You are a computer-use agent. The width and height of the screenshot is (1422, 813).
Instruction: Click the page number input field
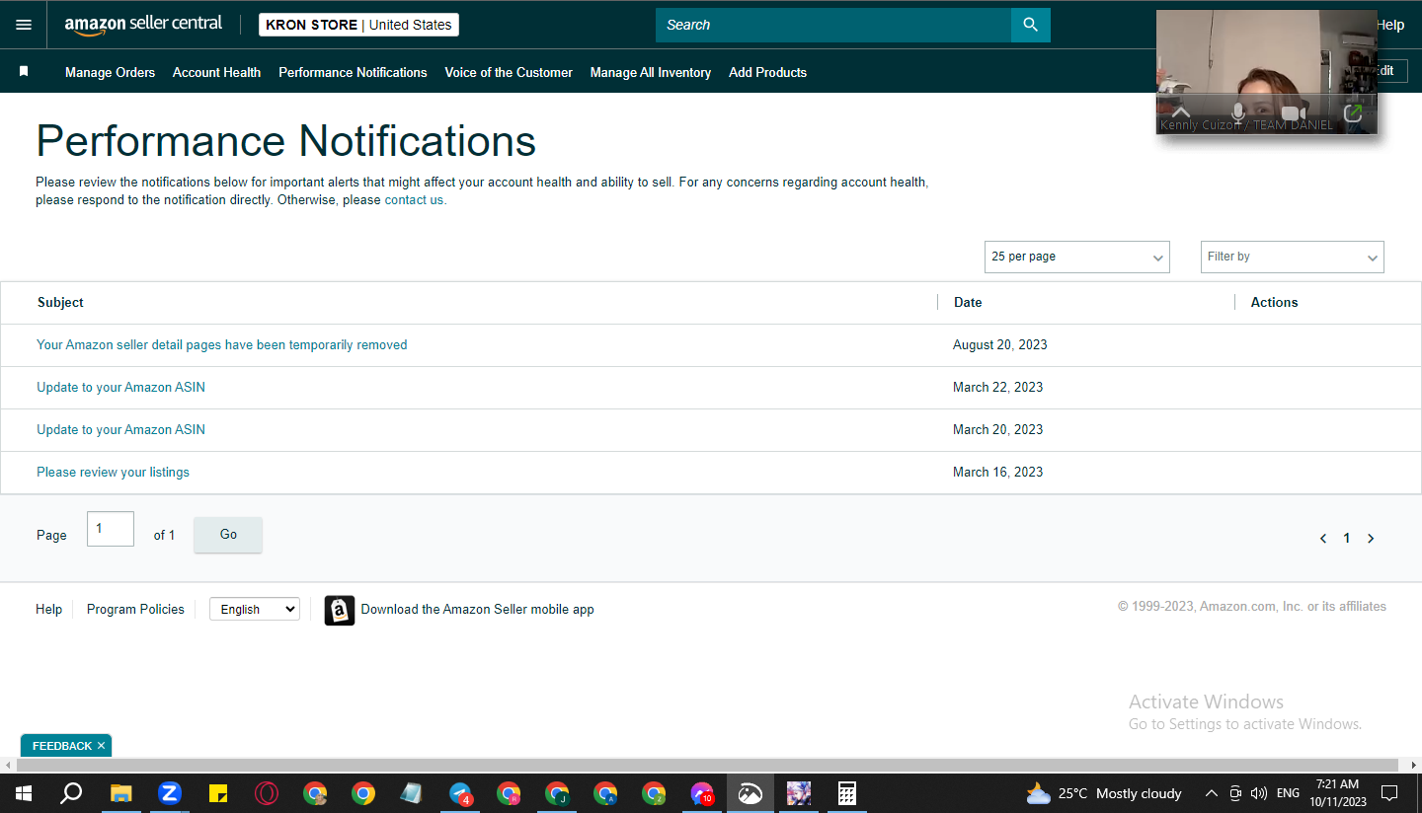111,530
